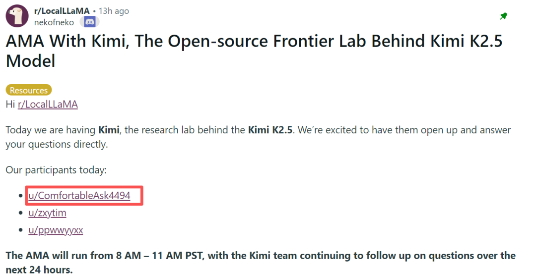Click the "next 24 hours." closing text
The height and width of the screenshot is (279, 536).
39,271
